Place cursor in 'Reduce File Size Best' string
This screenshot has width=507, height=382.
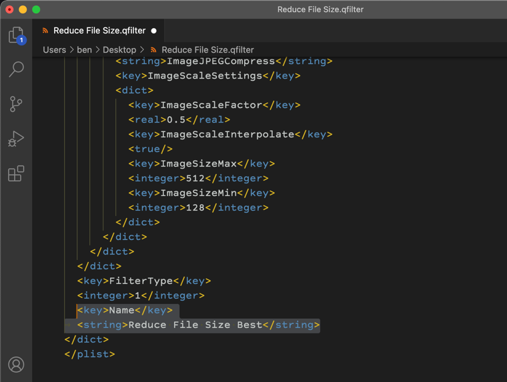[x=195, y=325]
